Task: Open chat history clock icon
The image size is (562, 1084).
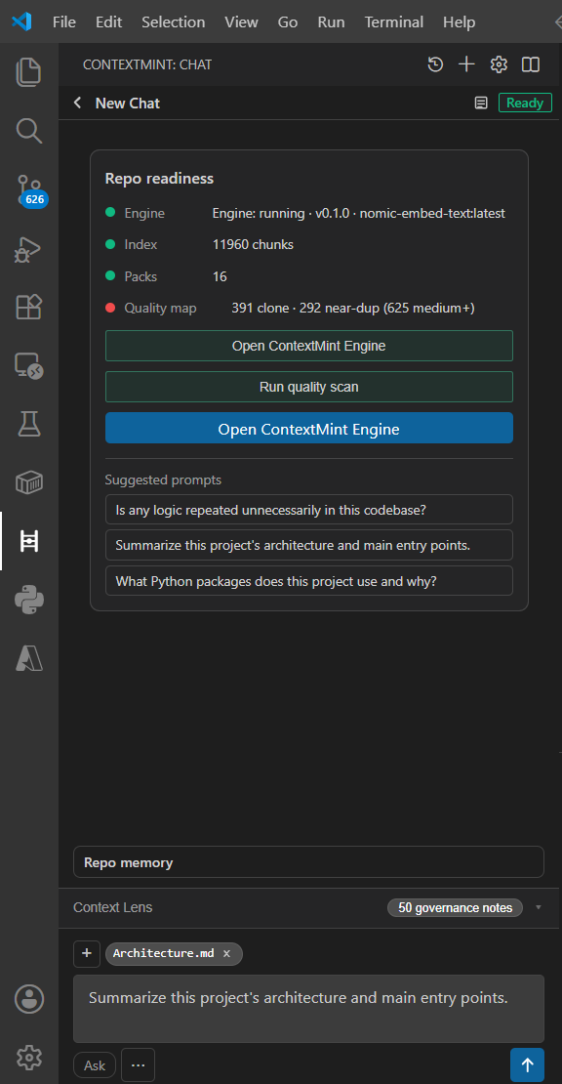Action: click(435, 65)
